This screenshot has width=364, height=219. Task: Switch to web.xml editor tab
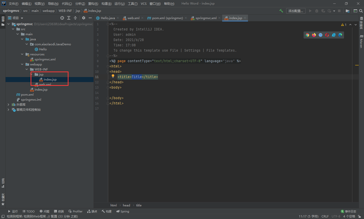(133, 18)
